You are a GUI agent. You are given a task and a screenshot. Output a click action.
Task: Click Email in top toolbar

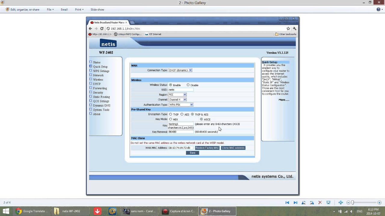[64, 10]
